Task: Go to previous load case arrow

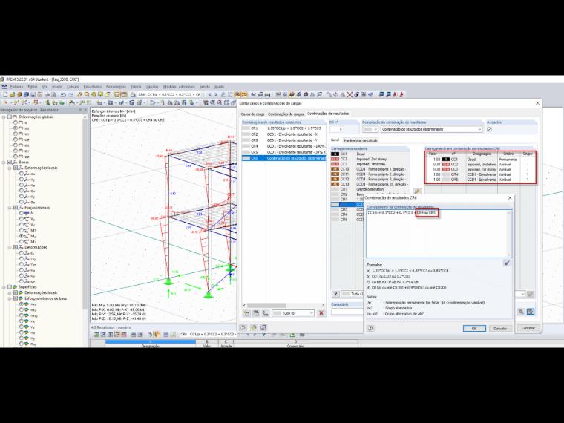Action: click(x=210, y=94)
